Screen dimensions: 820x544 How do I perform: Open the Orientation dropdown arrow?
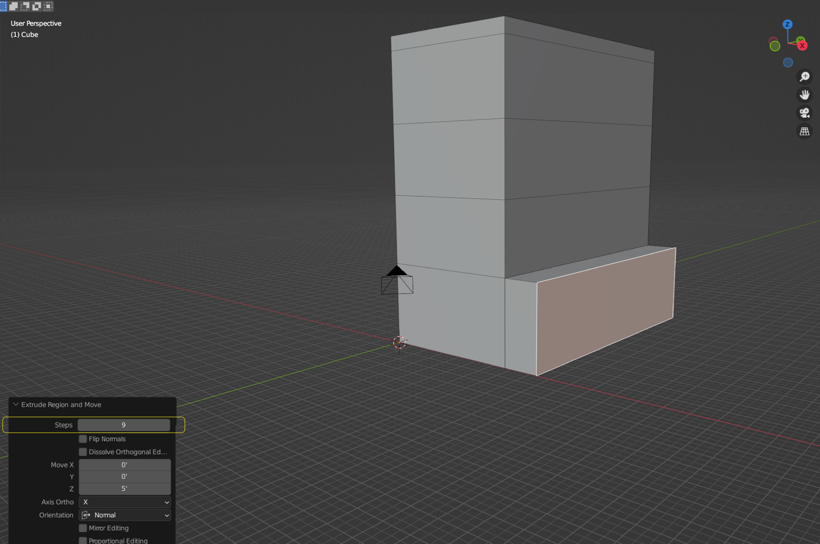point(167,515)
